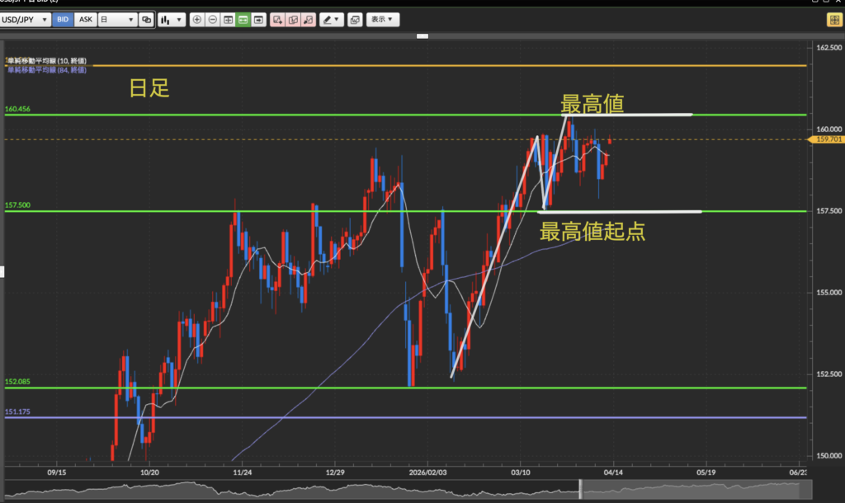Switch price display to BID
845x503 pixels.
click(x=63, y=19)
